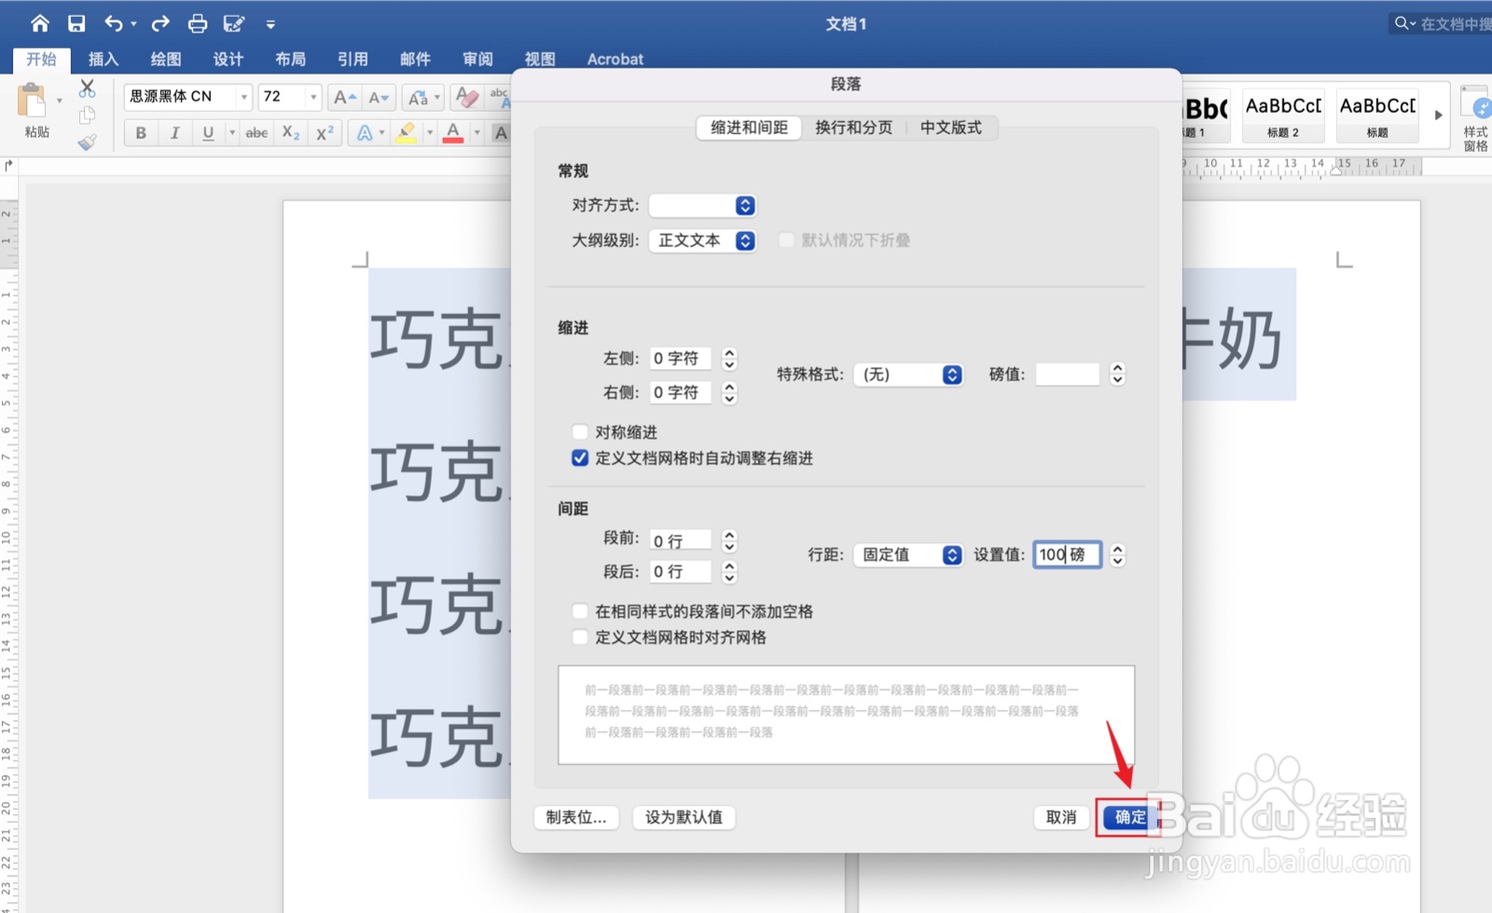Screen dimensions: 1492x913
Task: Apply italic formatting
Action: [174, 132]
